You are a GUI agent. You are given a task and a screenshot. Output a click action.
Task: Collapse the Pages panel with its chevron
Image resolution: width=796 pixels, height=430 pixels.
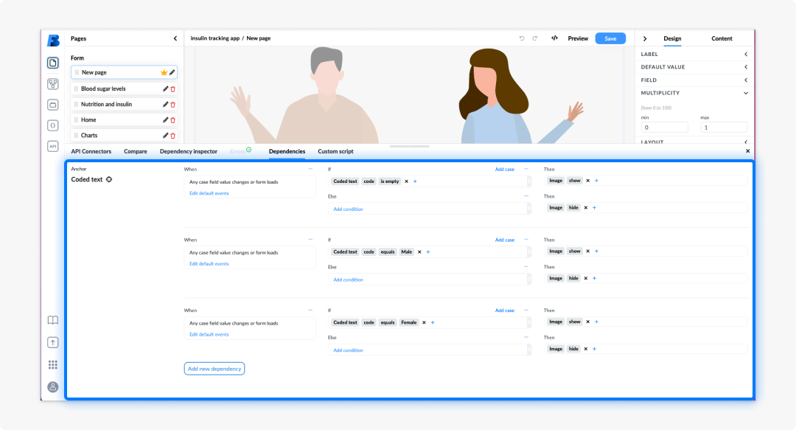click(175, 38)
